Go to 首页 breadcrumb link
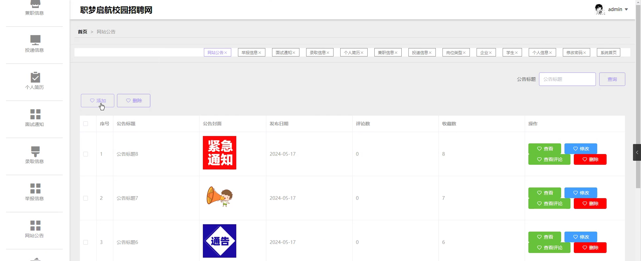 (83, 32)
